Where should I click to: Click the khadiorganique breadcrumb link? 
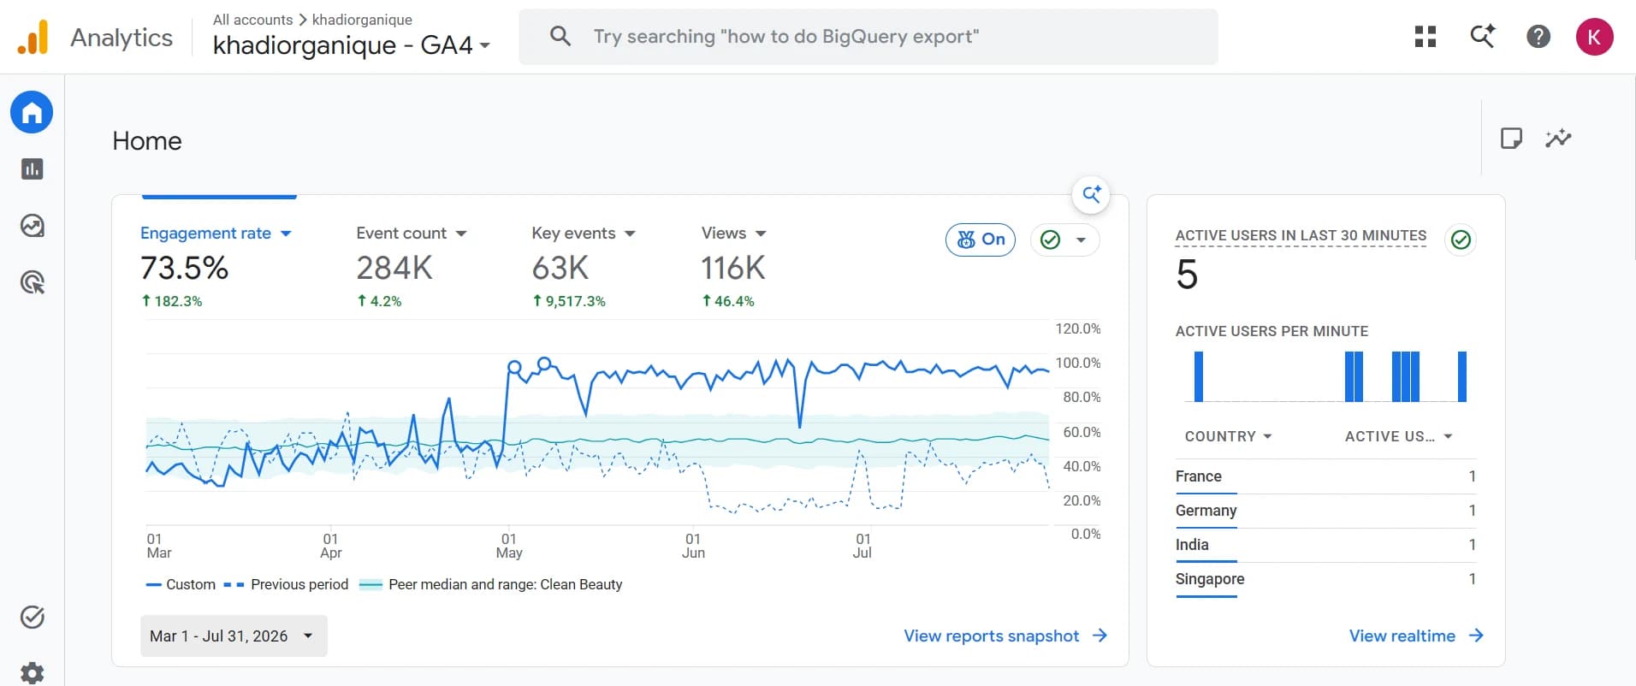(362, 19)
